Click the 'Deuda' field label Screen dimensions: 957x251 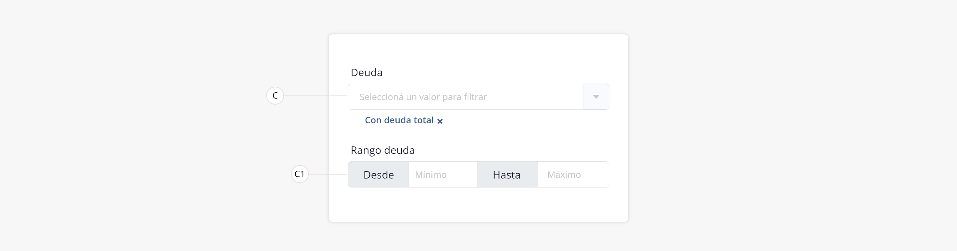366,72
